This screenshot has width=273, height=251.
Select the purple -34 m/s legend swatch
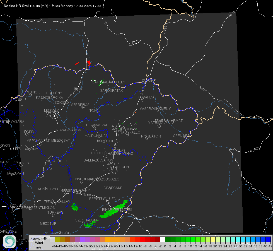(x=82, y=240)
